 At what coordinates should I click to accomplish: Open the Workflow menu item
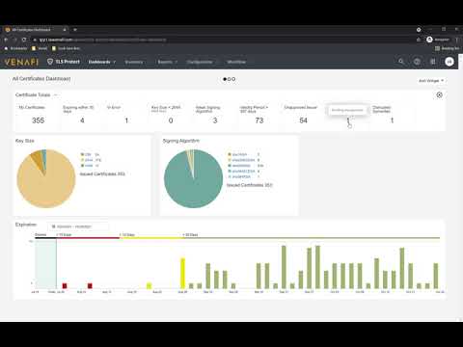tap(236, 62)
